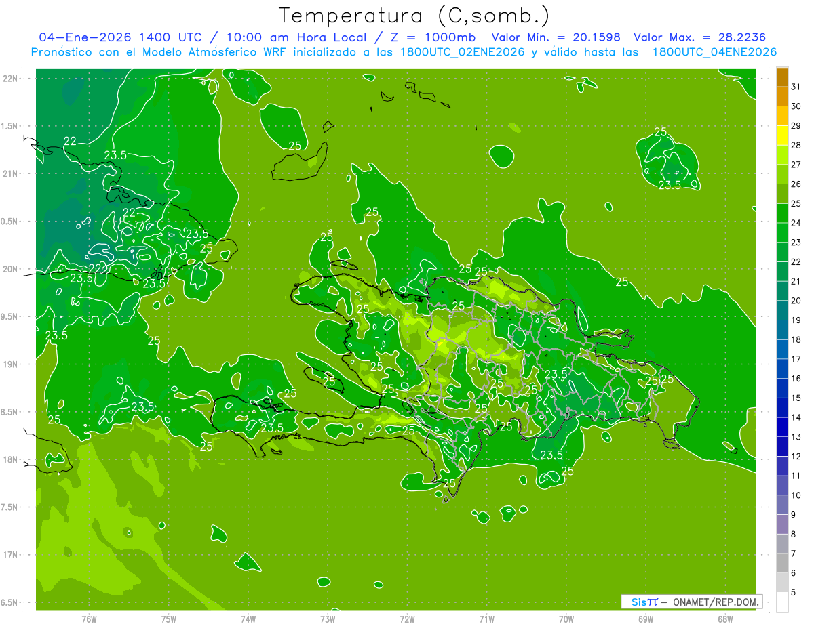Click the "21N" latitude axis label

[x=12, y=173]
